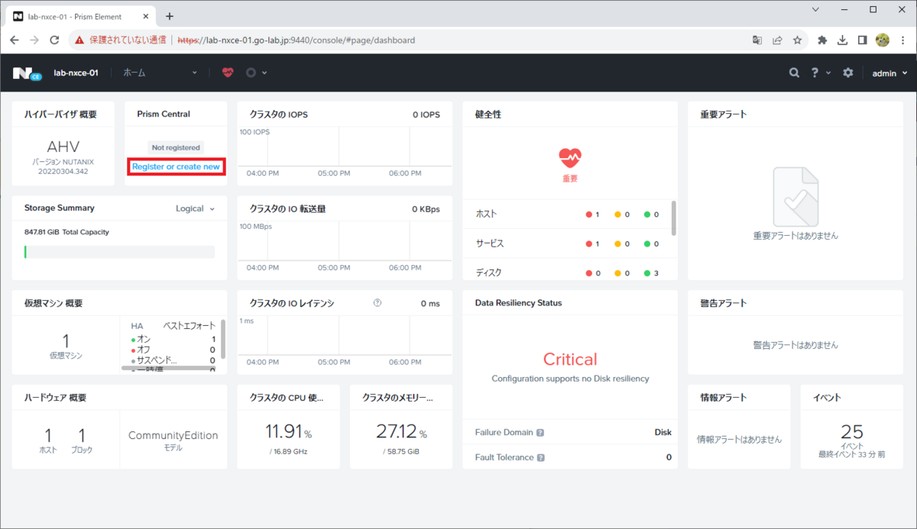Toggle the browser side panel icon
Screen dimensions: 917x529
[x=862, y=40]
